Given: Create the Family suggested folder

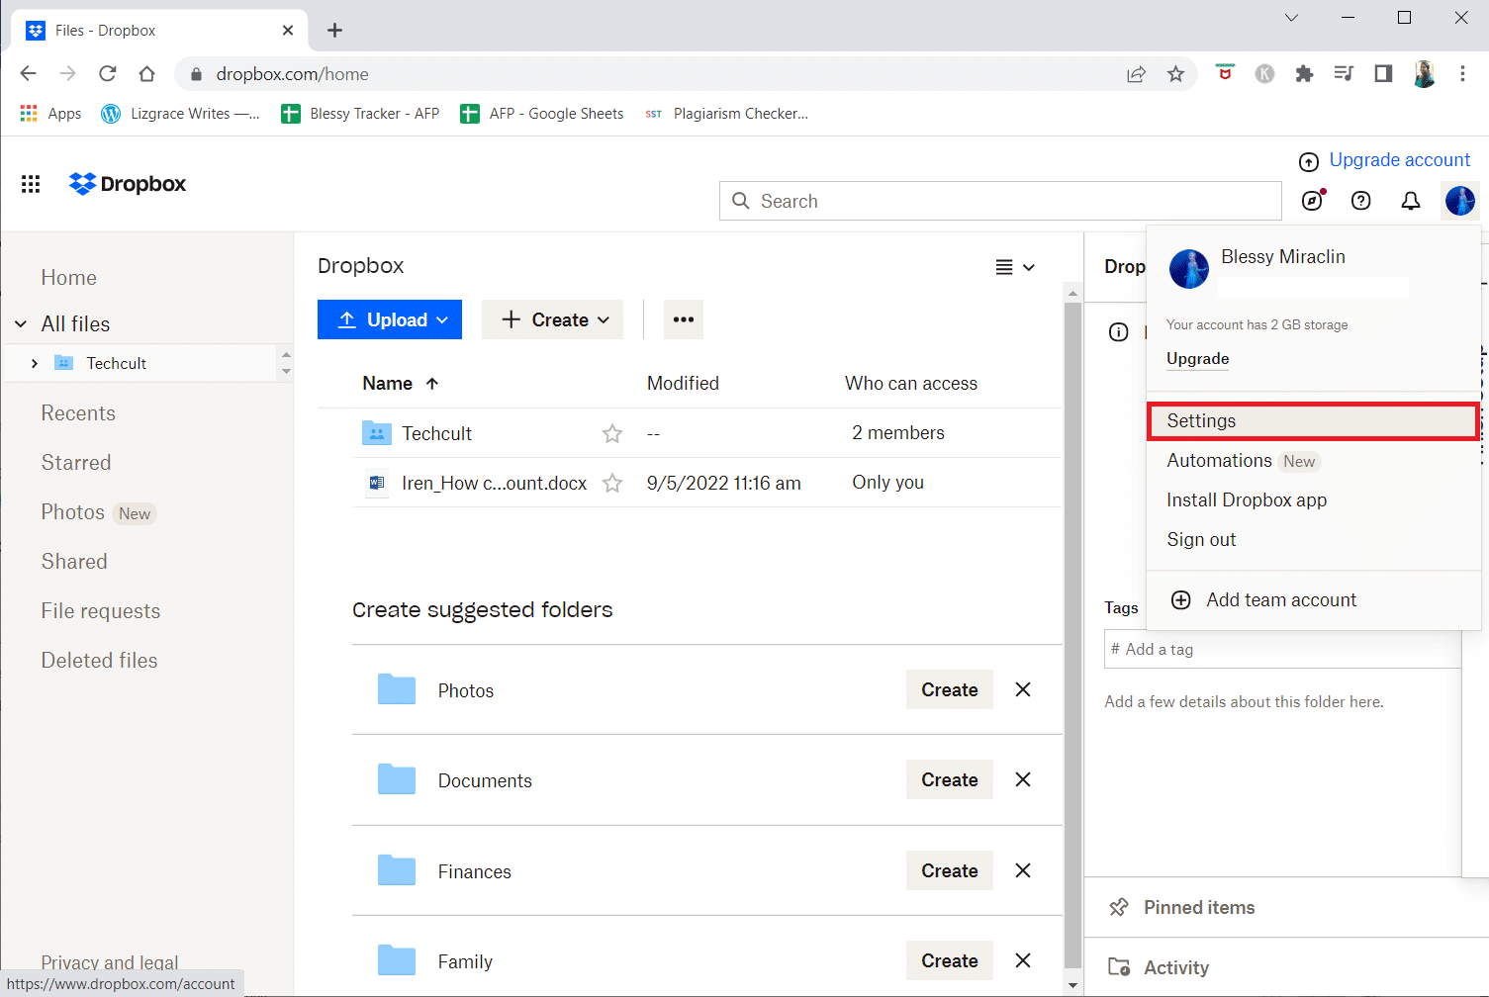Looking at the screenshot, I should point(950,960).
